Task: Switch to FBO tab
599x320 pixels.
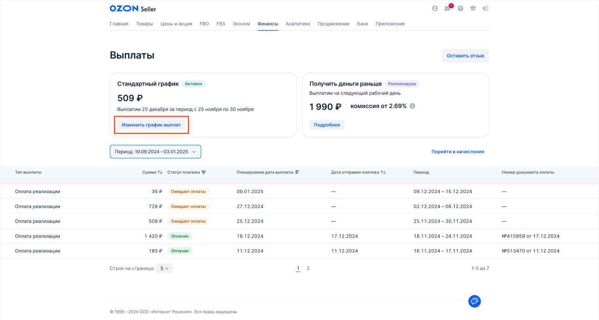Action: [204, 24]
